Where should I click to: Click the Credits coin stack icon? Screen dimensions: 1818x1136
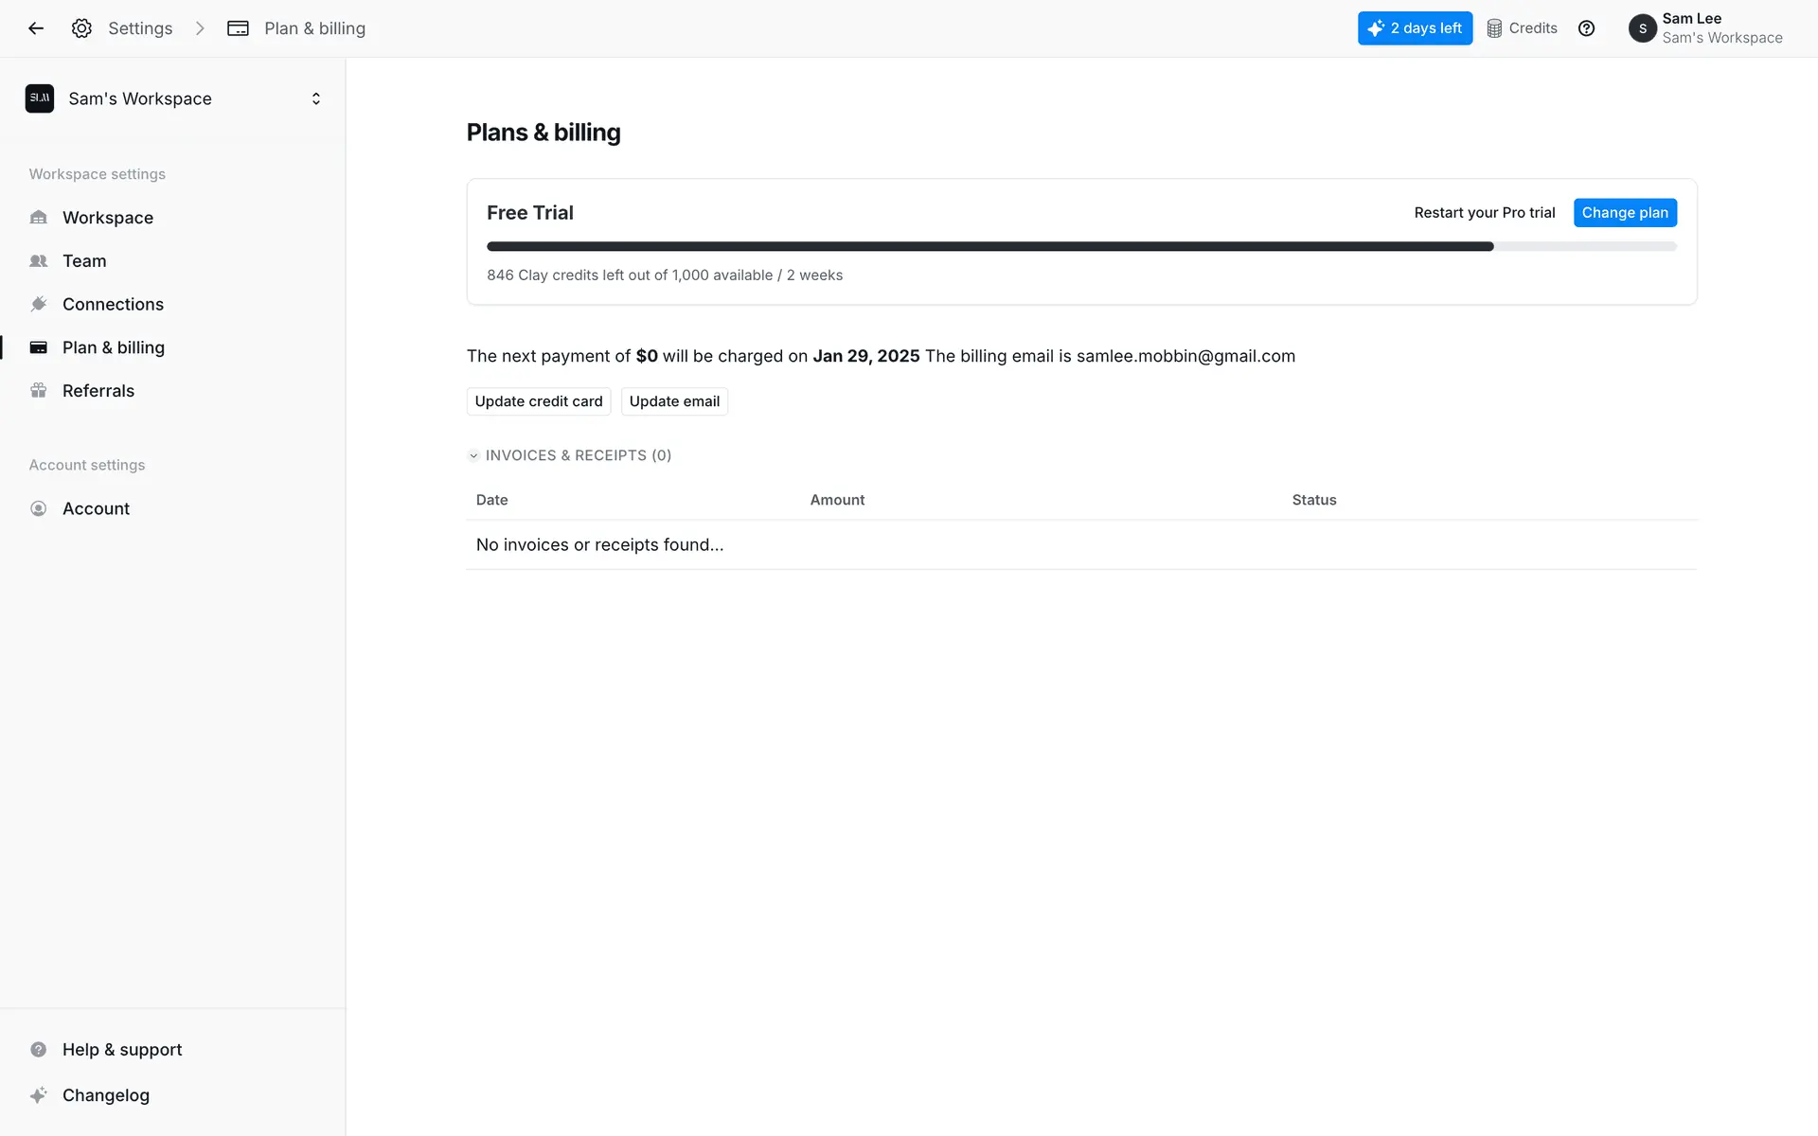pos(1494,28)
